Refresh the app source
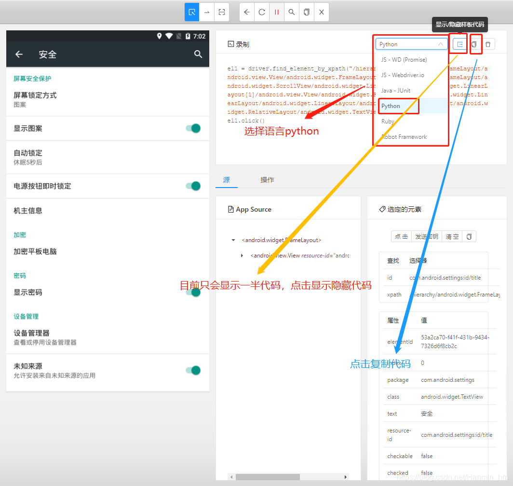513x486 pixels. [261, 12]
